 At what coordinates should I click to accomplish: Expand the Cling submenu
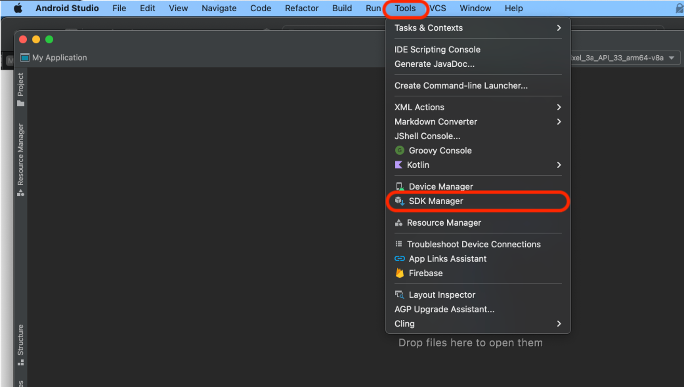coord(478,324)
